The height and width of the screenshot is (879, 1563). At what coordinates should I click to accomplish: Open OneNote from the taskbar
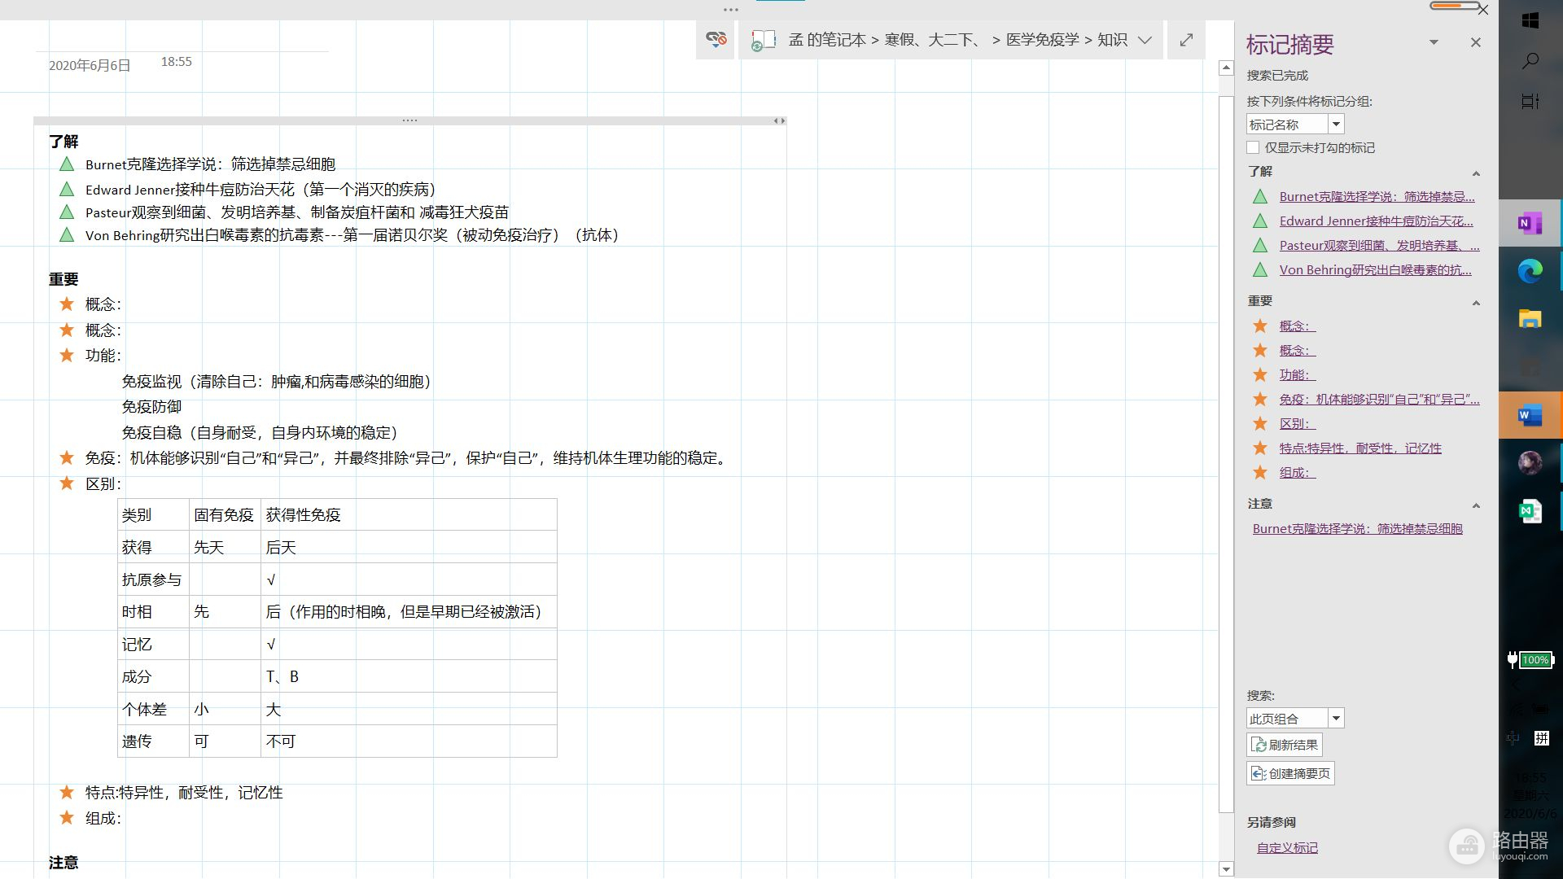(x=1530, y=223)
